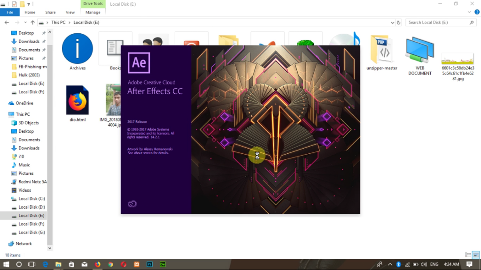Screen dimensions: 481x270
Task: Switch to Large icons view layout icon
Action: click(x=475, y=255)
